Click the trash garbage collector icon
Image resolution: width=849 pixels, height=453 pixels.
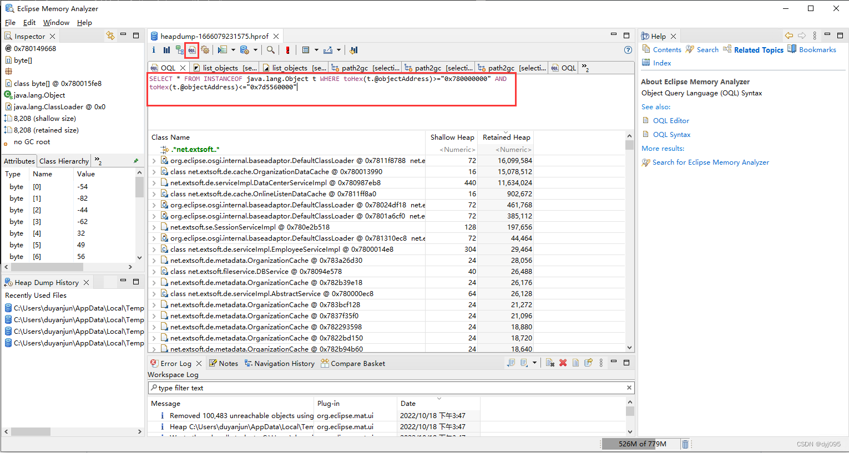(685, 444)
